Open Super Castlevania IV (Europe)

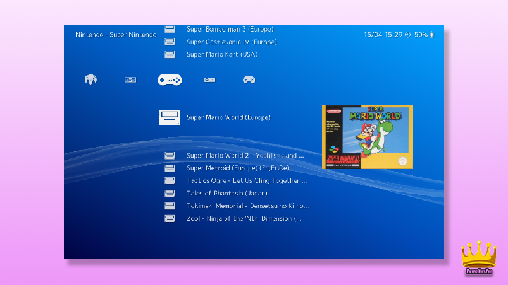(x=232, y=42)
